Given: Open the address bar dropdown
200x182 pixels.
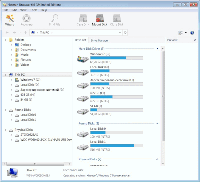Looking at the screenshot, I should [120, 33].
